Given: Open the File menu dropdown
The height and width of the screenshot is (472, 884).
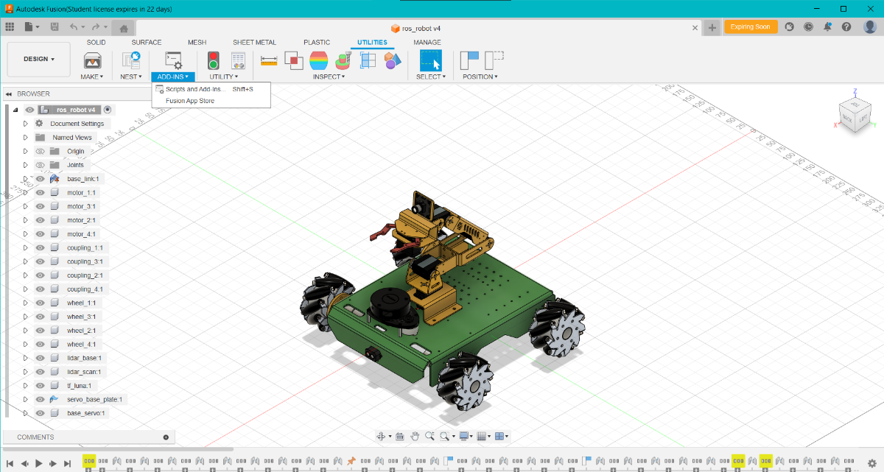Looking at the screenshot, I should click(x=32, y=27).
